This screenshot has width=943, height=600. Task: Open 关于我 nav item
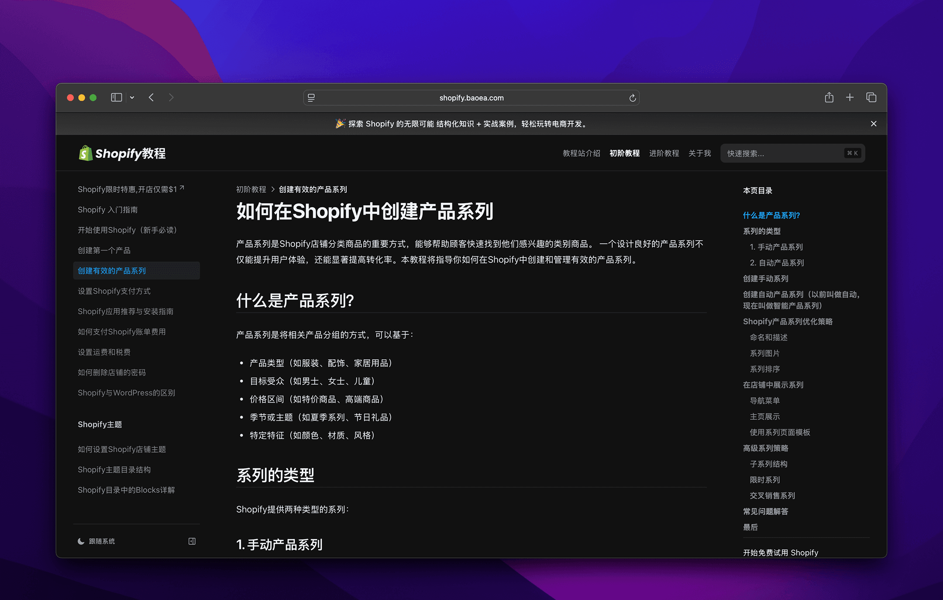click(x=700, y=153)
